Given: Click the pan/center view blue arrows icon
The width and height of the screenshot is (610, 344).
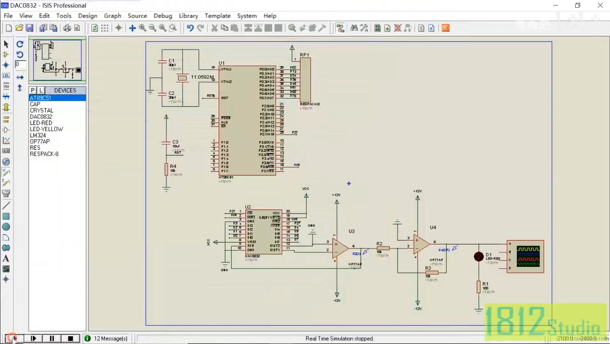Looking at the screenshot, I should pyautogui.click(x=133, y=28).
